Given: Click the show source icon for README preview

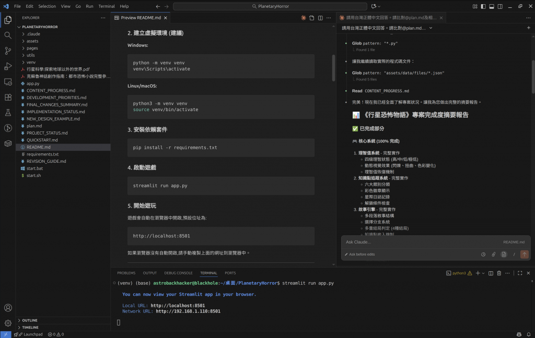Looking at the screenshot, I should coord(312,18).
